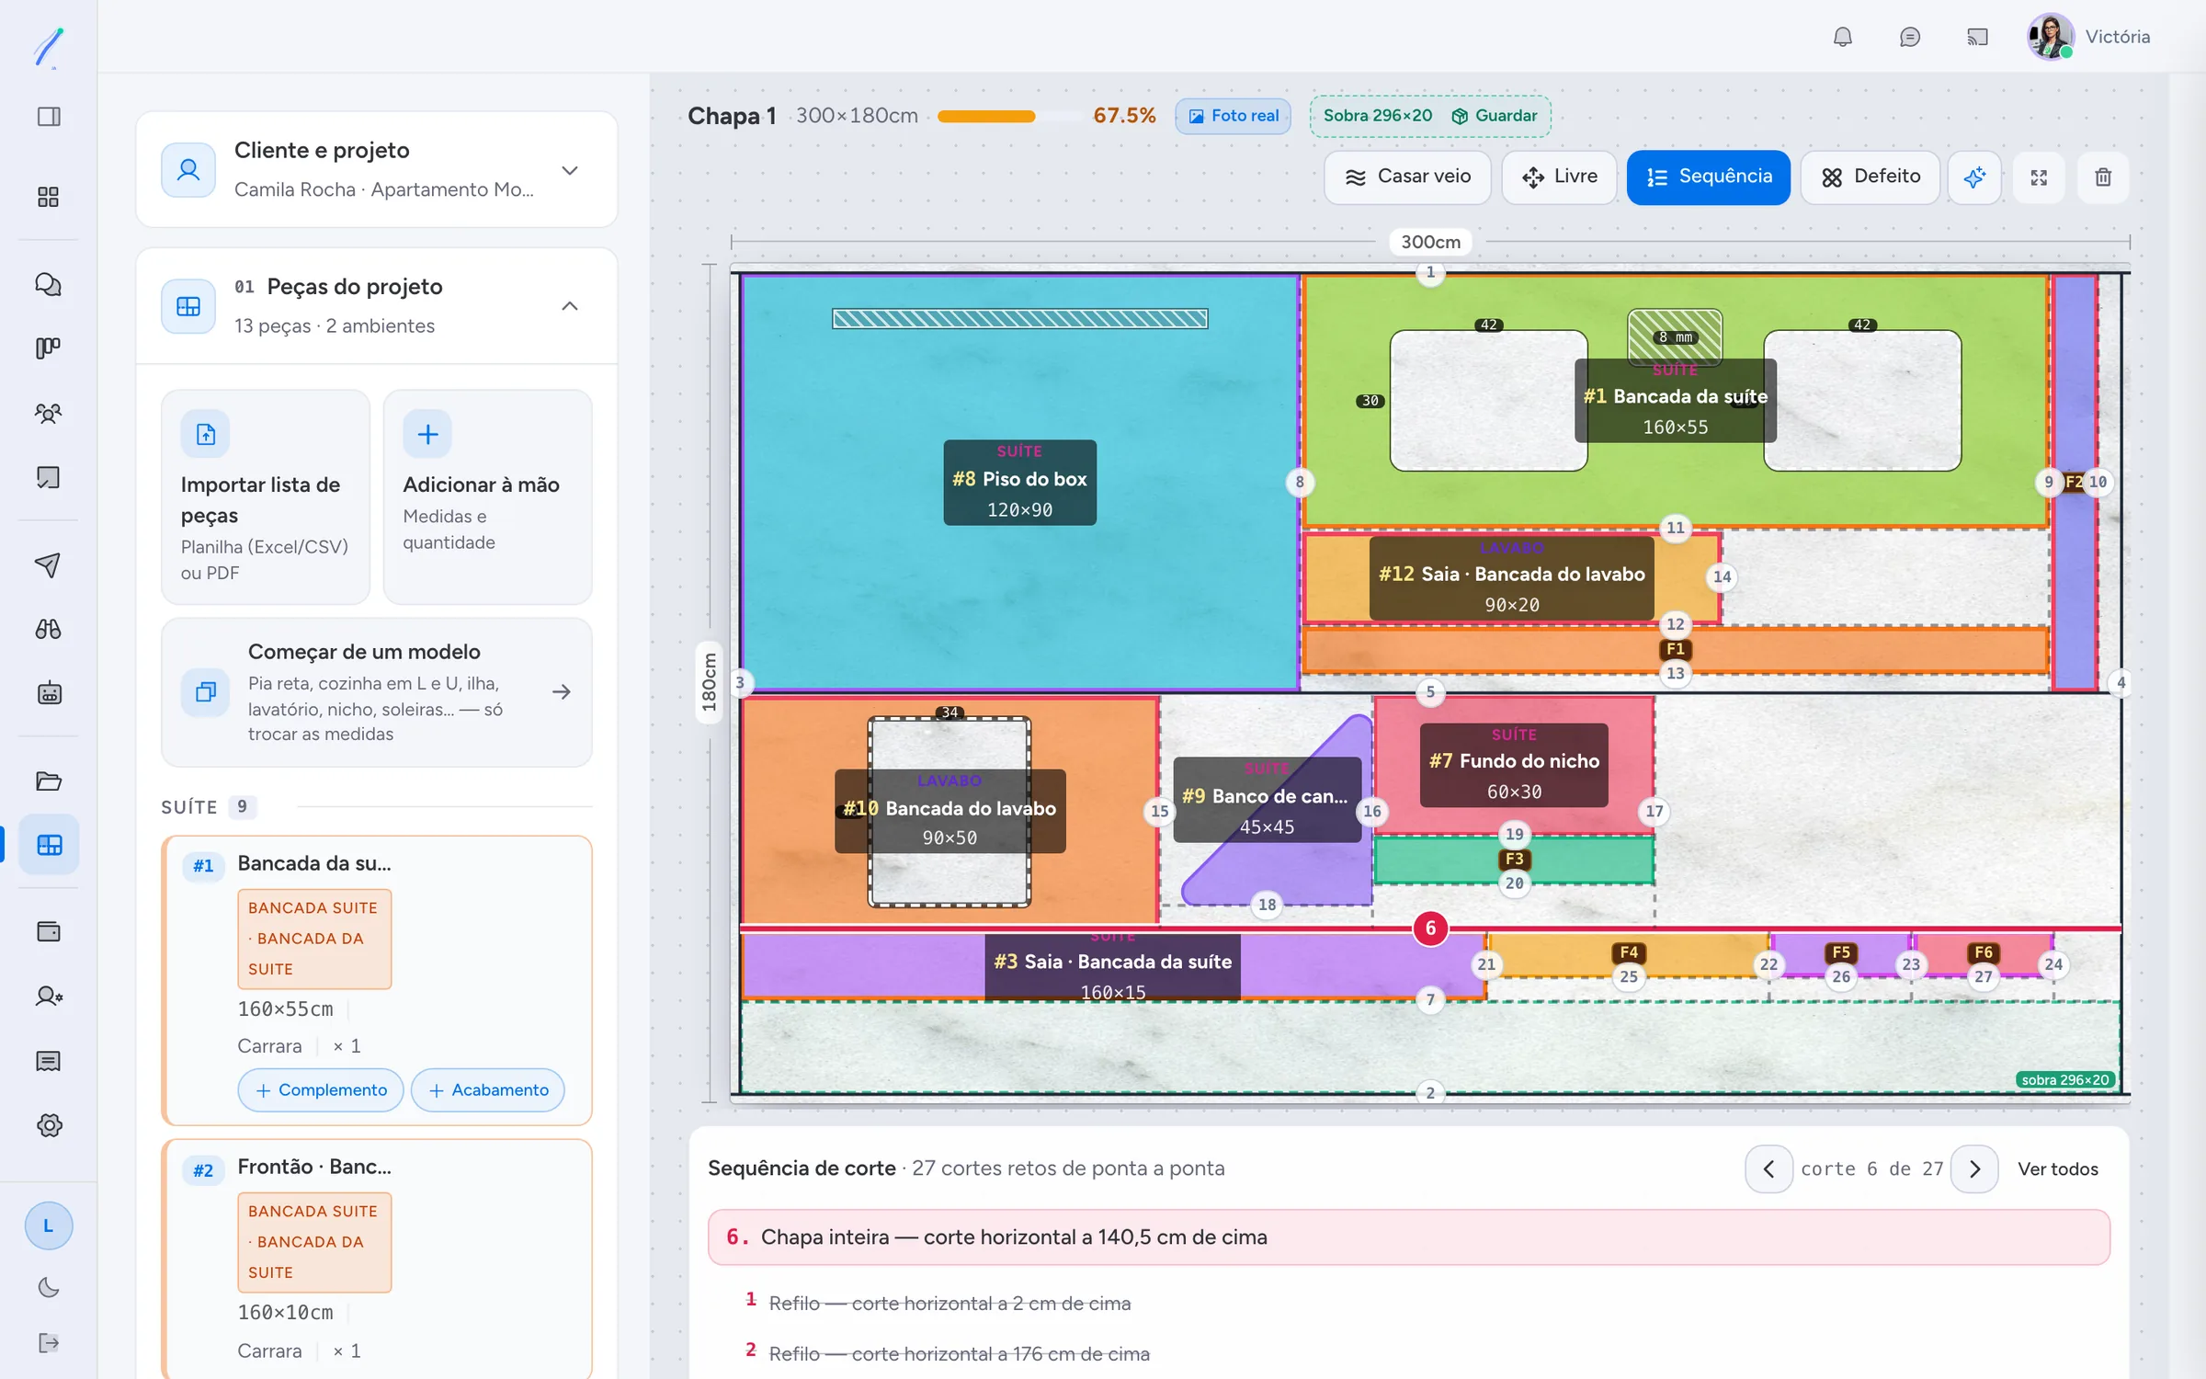Viewport: 2206px width, 1379px height.
Task: Open the folder icon in sidebar
Action: [49, 781]
